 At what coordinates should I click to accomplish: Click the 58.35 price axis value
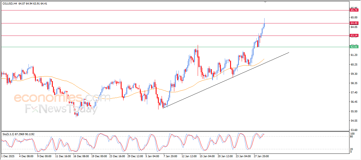pos(355,83)
